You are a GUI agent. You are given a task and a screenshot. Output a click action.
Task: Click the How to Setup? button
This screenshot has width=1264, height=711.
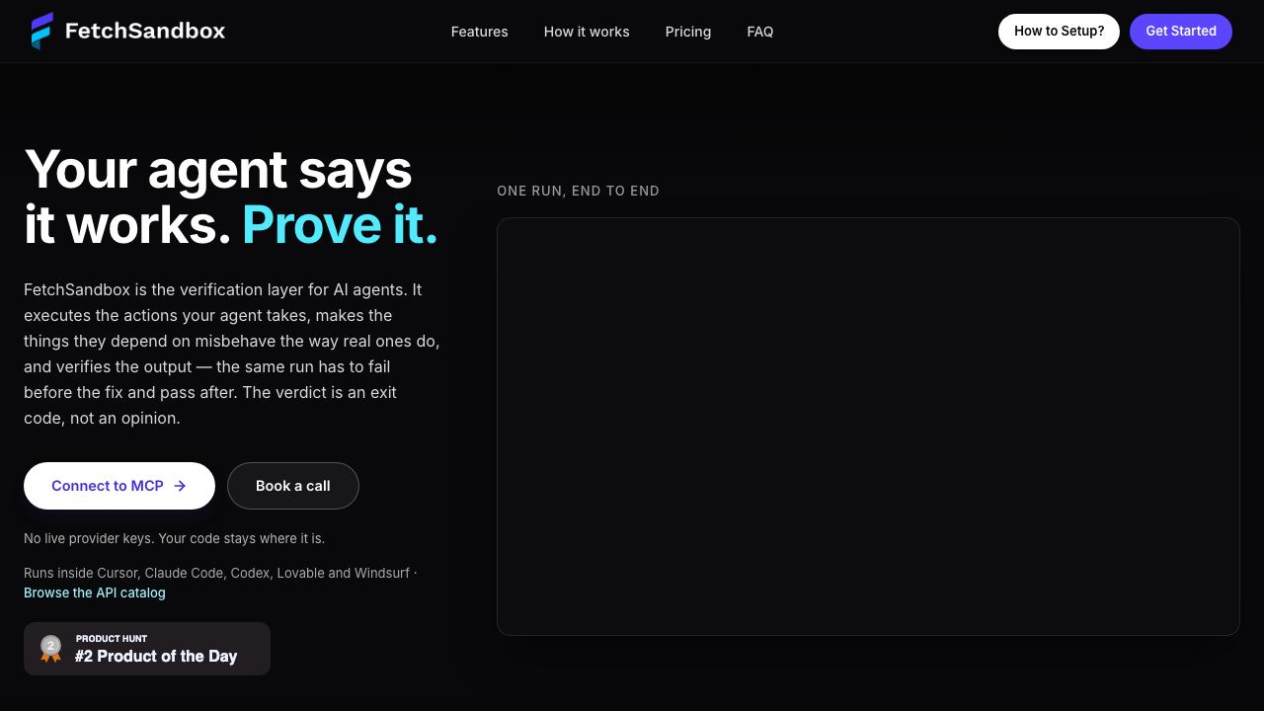[x=1059, y=32]
